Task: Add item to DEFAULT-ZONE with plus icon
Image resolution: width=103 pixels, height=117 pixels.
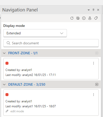Action: click(x=97, y=84)
